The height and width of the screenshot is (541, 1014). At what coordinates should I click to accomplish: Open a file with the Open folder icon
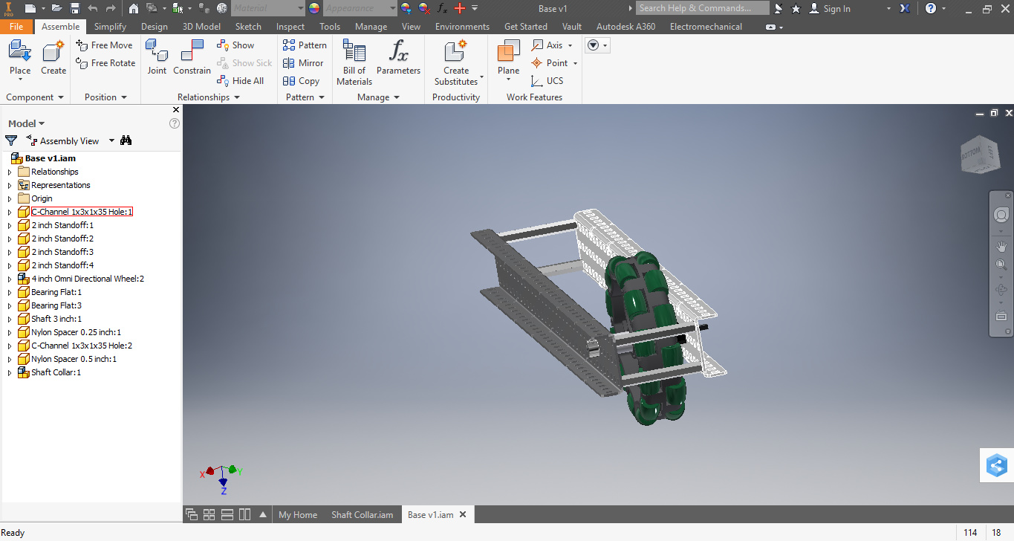coord(56,8)
